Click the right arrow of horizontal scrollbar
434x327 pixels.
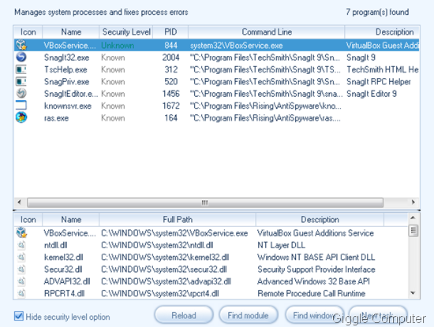(x=413, y=202)
